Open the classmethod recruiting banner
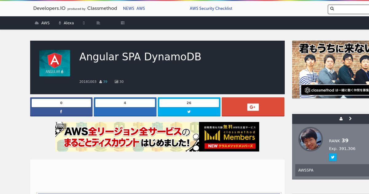The width and height of the screenshot is (369, 194). coord(331,70)
